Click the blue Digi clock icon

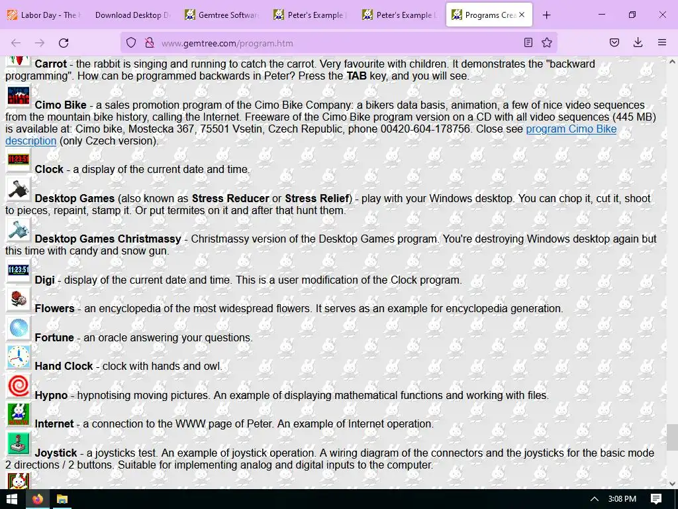click(19, 271)
